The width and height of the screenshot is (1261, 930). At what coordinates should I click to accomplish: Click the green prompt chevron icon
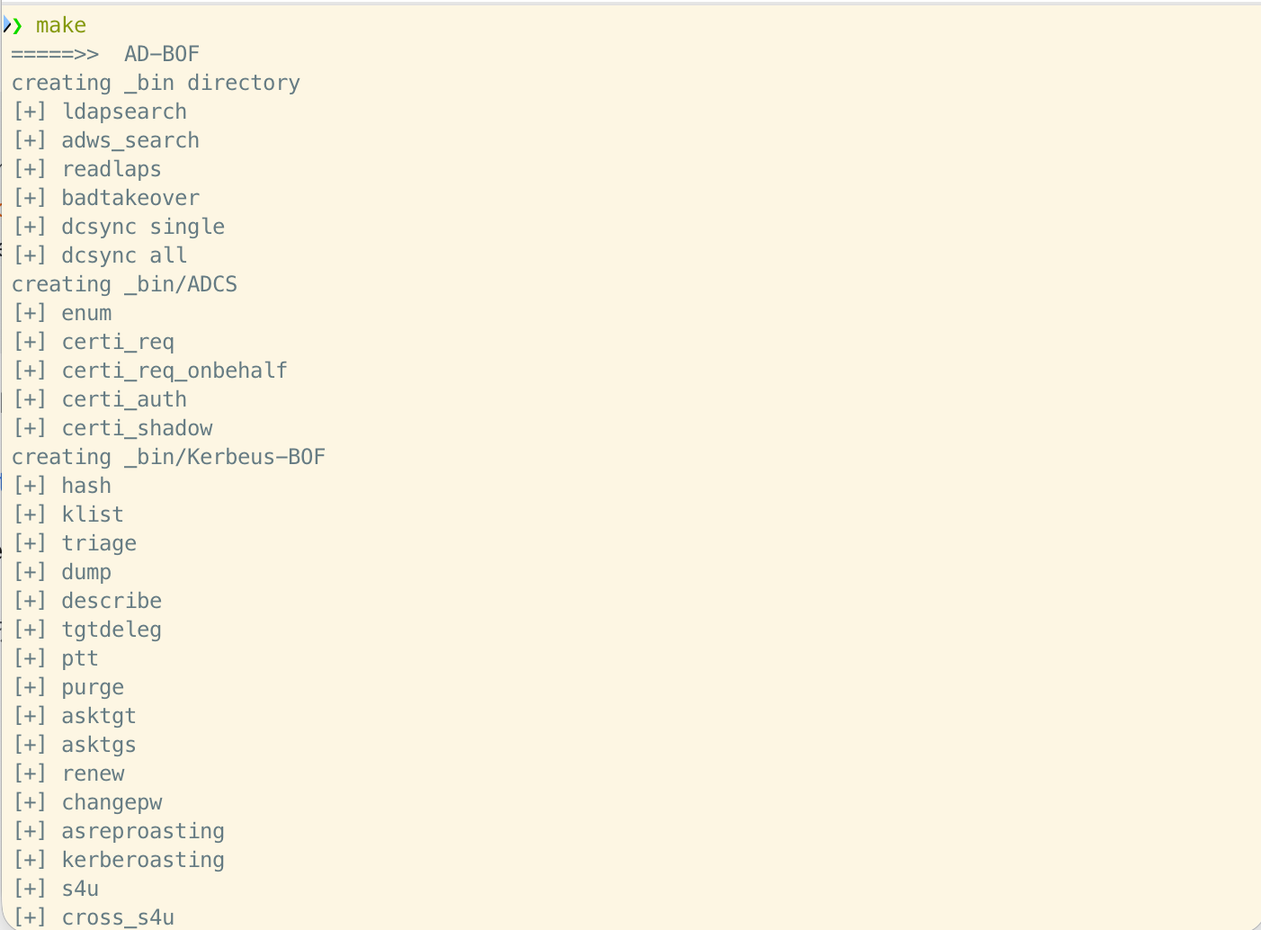click(16, 25)
